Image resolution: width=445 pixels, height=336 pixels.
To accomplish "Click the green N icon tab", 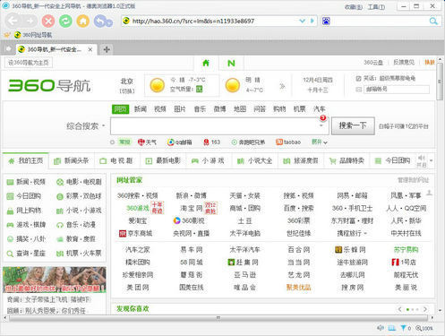I will [x=231, y=63].
